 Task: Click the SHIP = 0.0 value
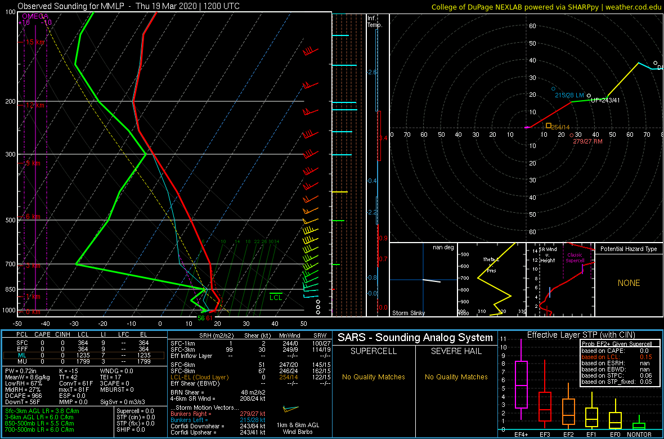coord(131,429)
